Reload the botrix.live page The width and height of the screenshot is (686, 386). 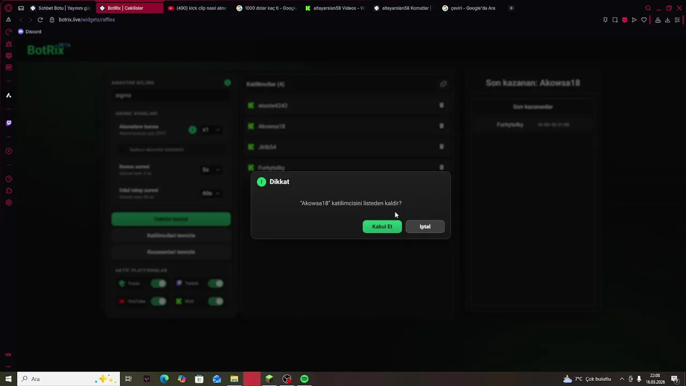pos(40,20)
